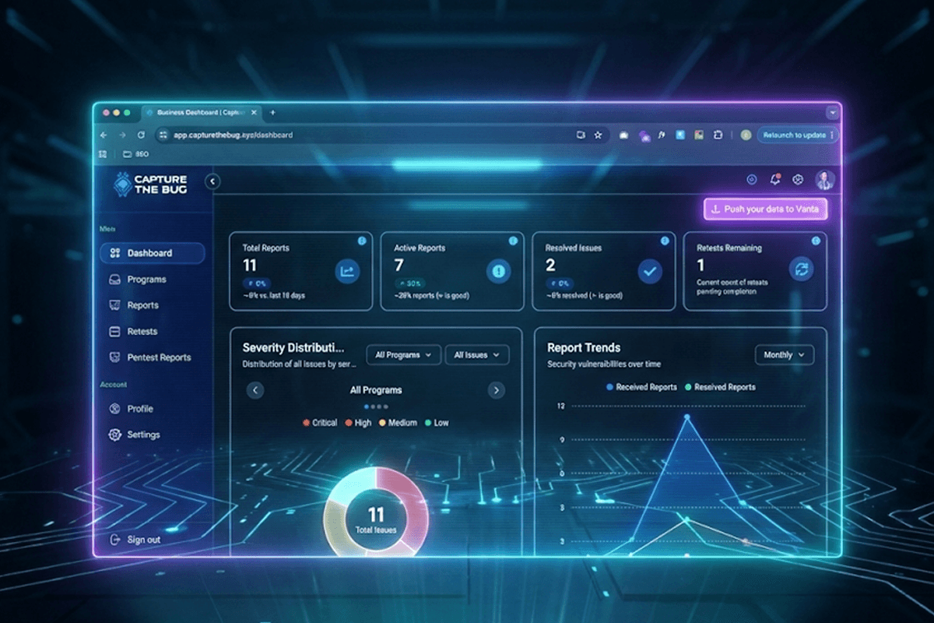This screenshot has height=623, width=934.
Task: Open the notifications bell
Action: (774, 180)
